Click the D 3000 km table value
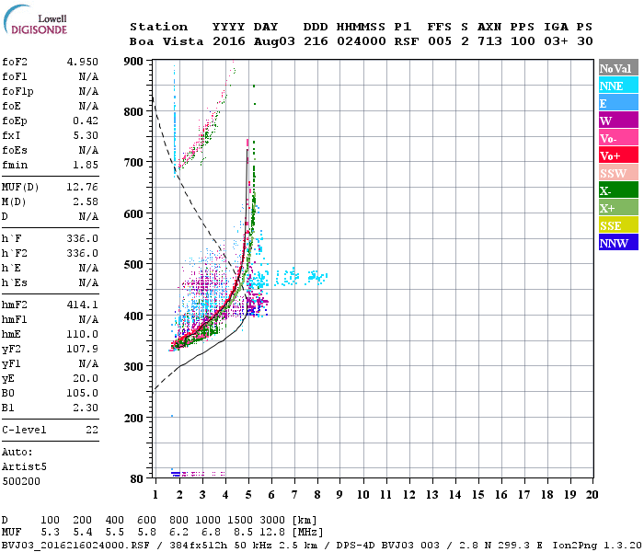This screenshot has height=552, width=644. point(272,520)
